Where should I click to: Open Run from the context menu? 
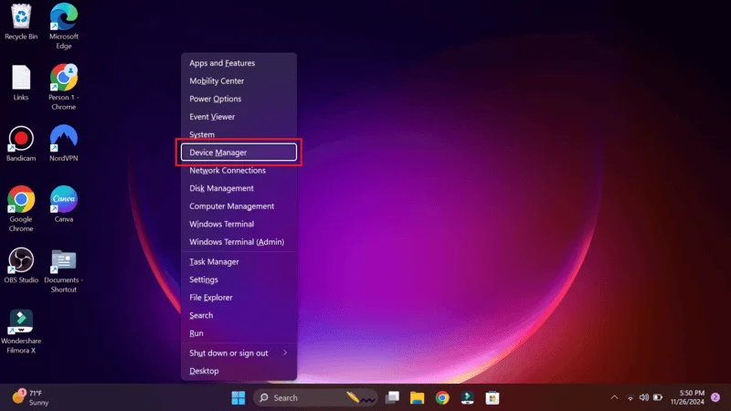coord(238,333)
